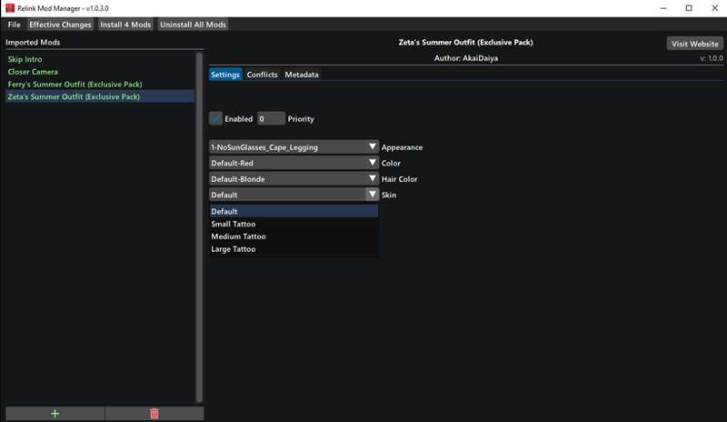Choose Large Tattoo skin option
Screen dimensions: 727x422
tap(294, 249)
